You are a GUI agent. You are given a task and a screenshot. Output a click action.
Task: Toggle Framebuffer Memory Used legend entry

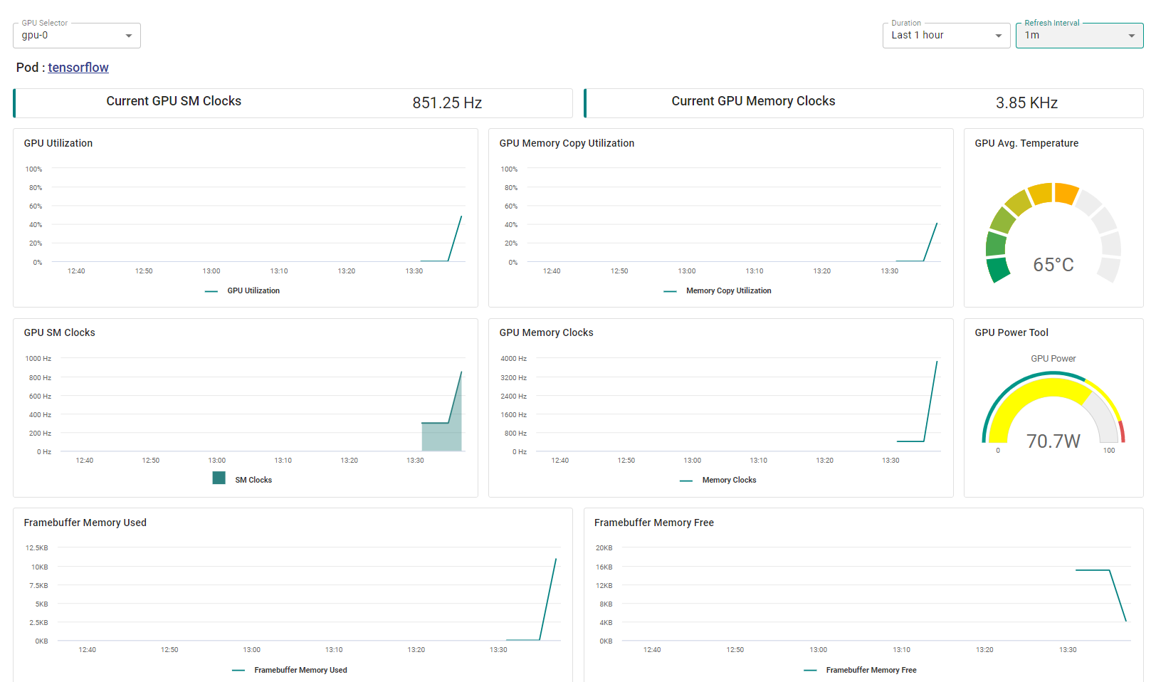pyautogui.click(x=290, y=671)
